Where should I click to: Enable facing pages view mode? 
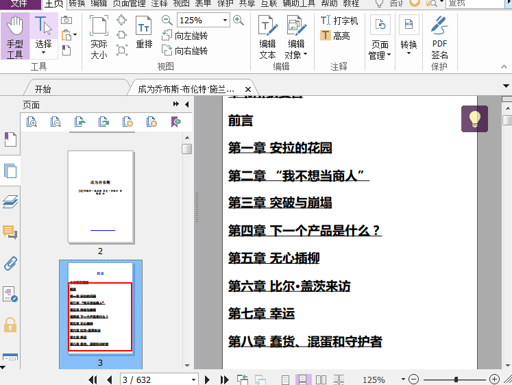321,380
